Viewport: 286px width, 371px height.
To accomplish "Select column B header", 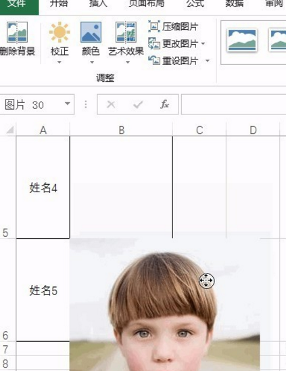I will (121, 130).
